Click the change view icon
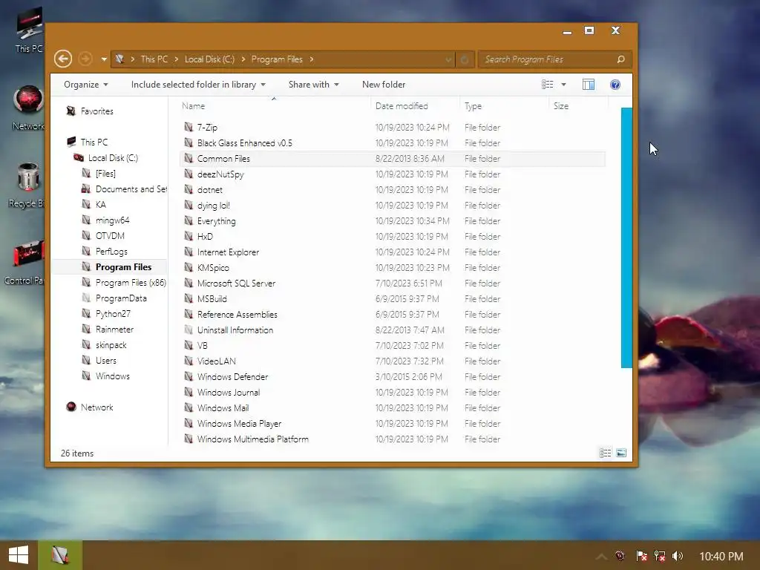 coord(547,85)
